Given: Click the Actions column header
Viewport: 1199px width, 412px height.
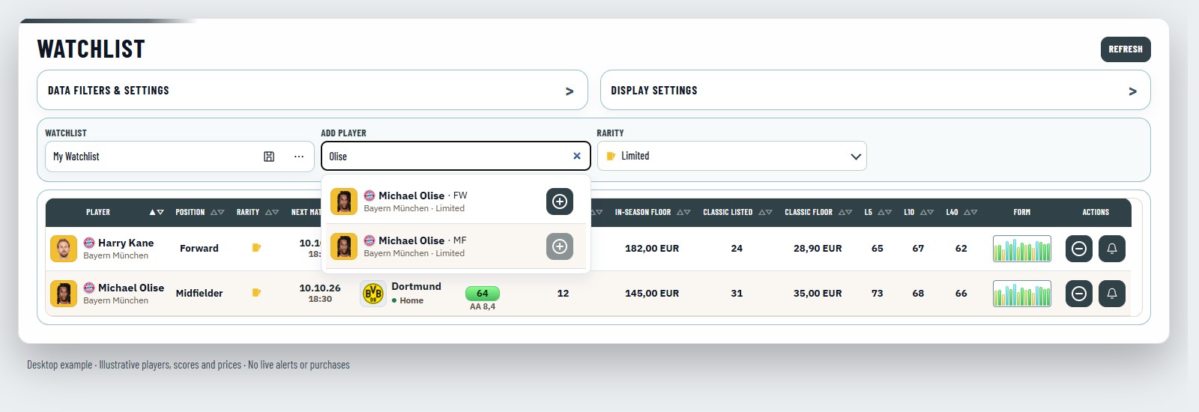Looking at the screenshot, I should click(x=1096, y=213).
